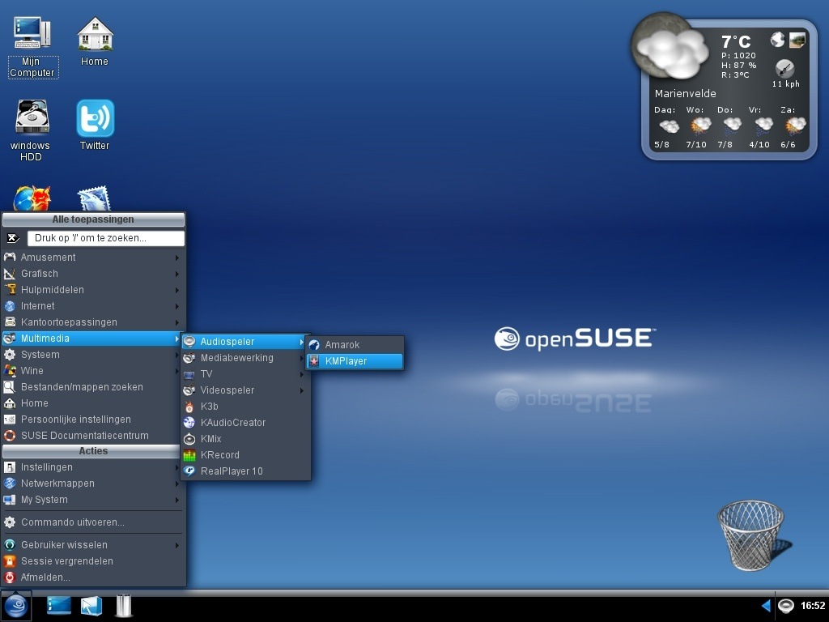Launch Amarok audio player
The width and height of the screenshot is (829, 622).
(355, 345)
